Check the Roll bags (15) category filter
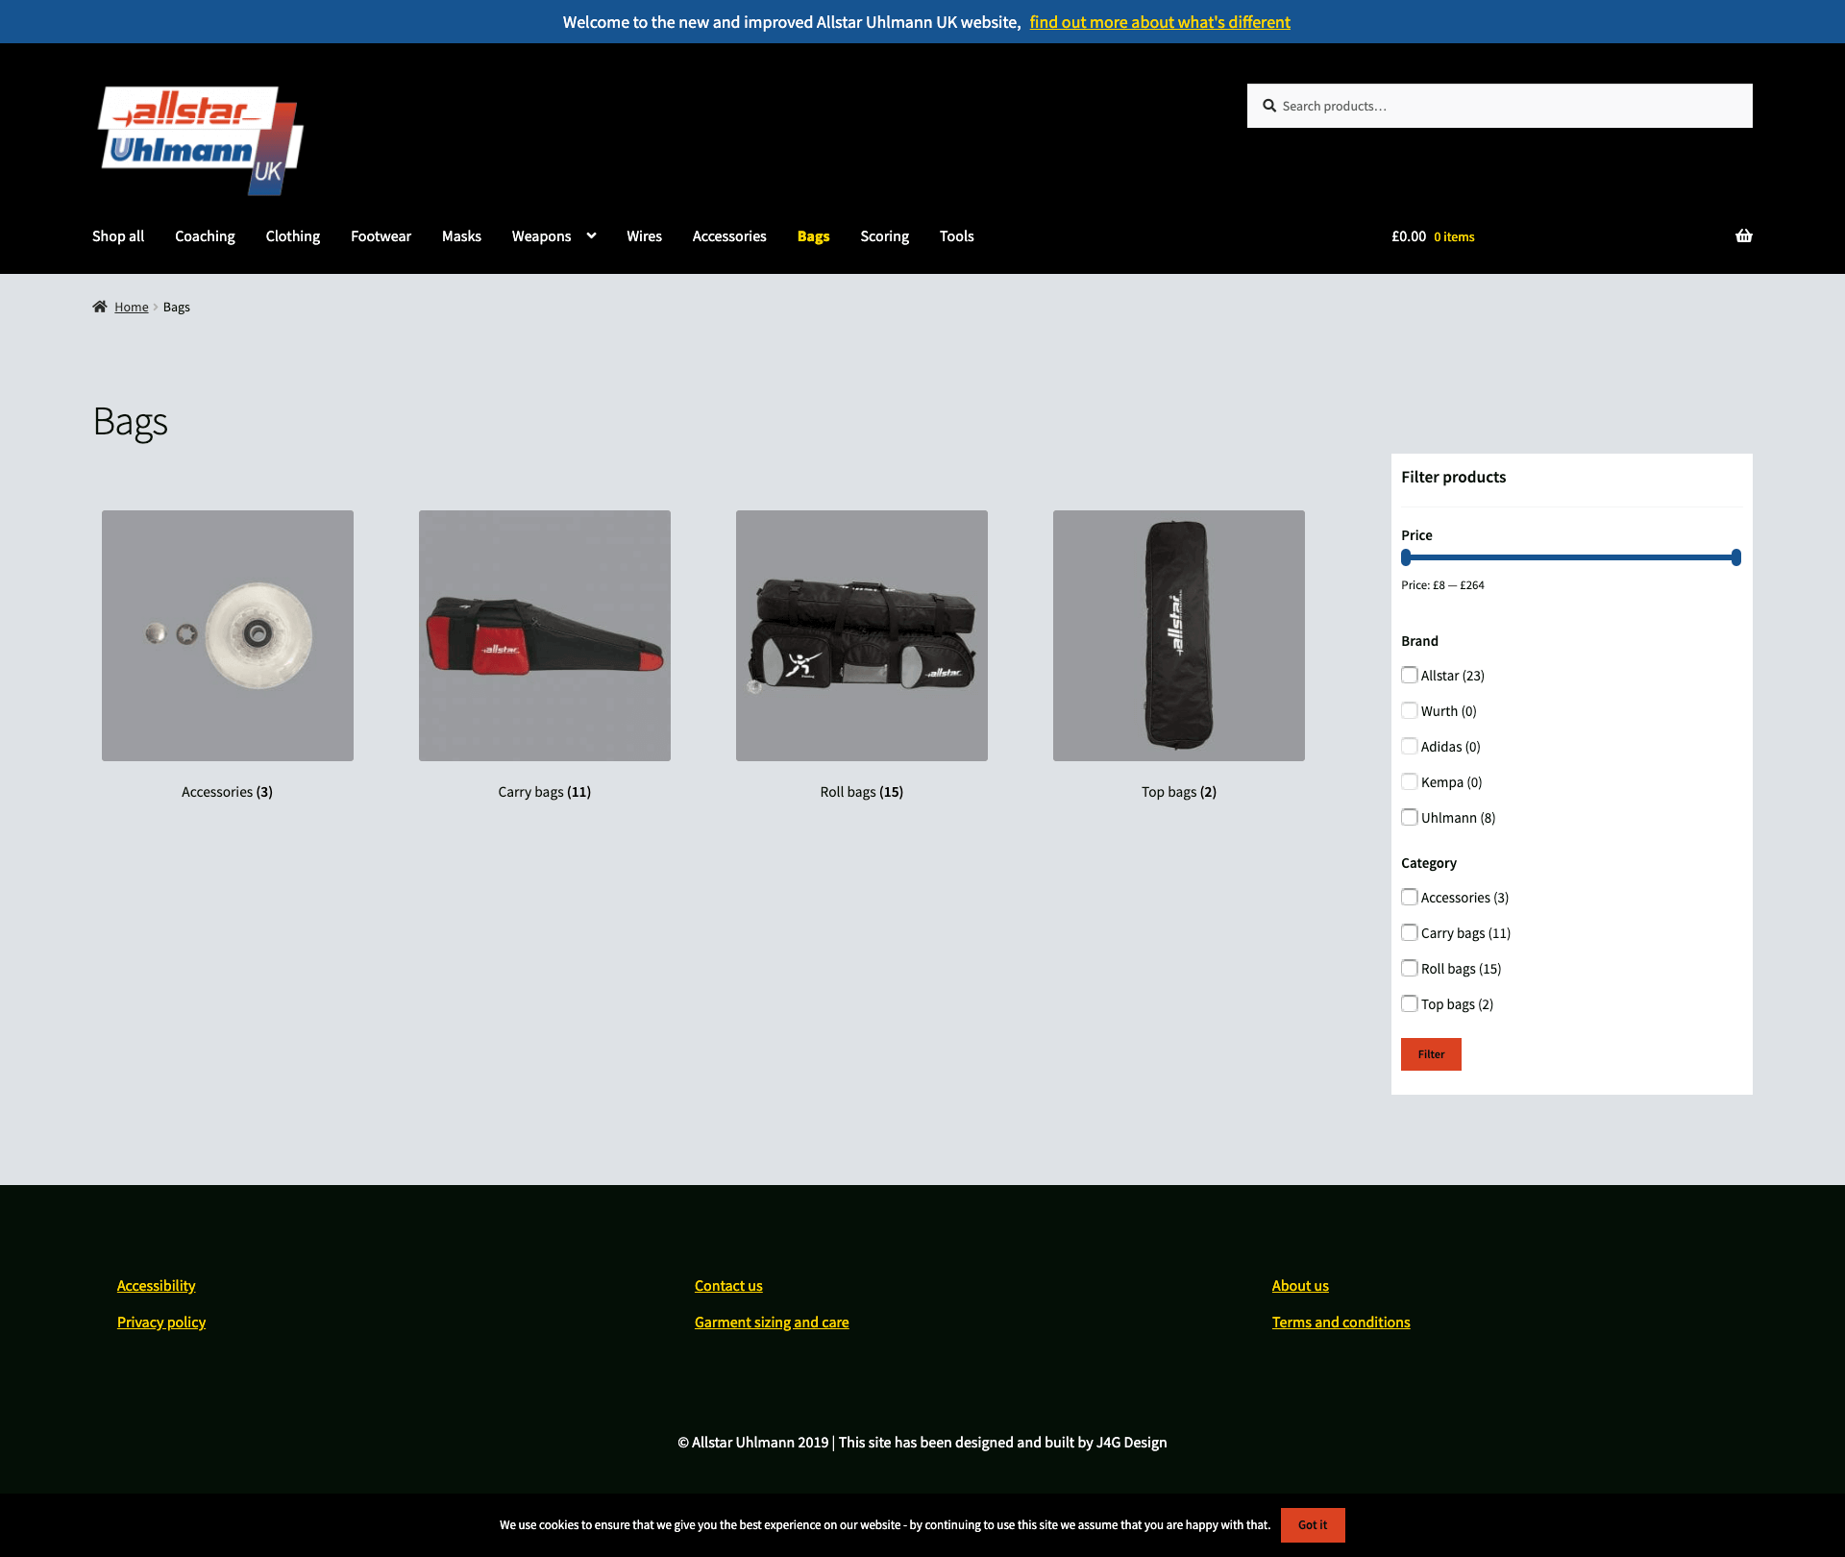The height and width of the screenshot is (1557, 1845). point(1409,968)
